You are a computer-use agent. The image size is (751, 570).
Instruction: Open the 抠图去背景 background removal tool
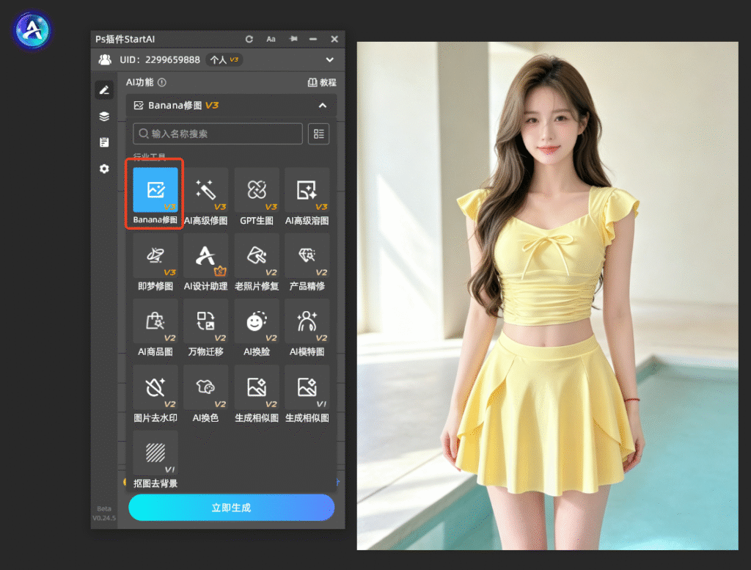tap(155, 453)
